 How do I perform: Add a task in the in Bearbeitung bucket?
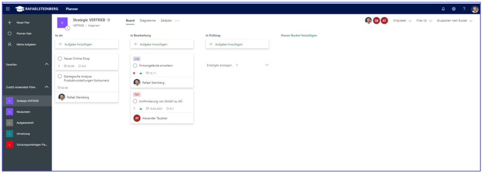point(162,44)
